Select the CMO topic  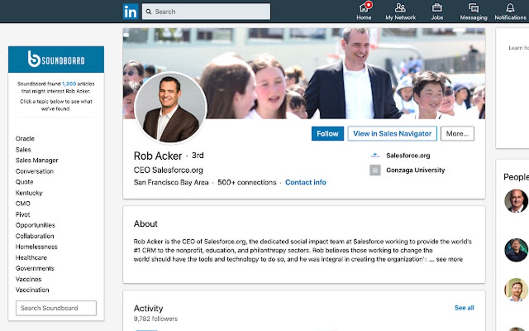(x=23, y=203)
